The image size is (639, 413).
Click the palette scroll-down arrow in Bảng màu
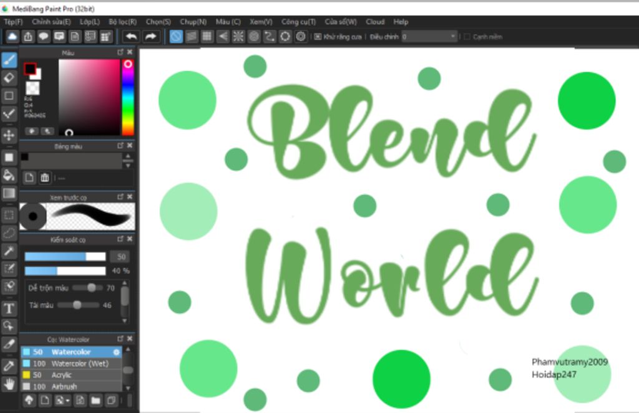[128, 165]
